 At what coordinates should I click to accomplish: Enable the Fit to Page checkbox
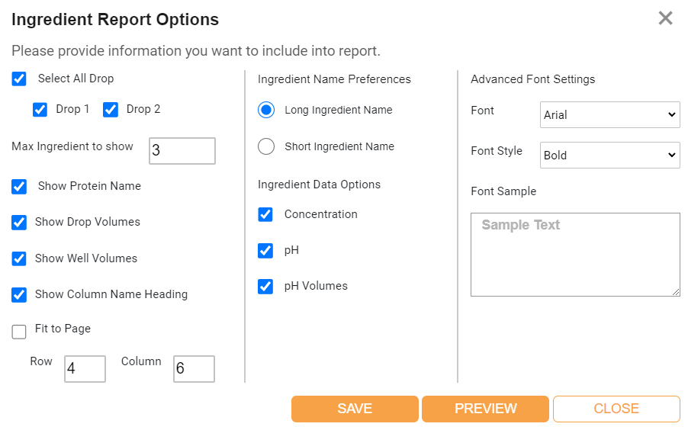[x=19, y=331]
